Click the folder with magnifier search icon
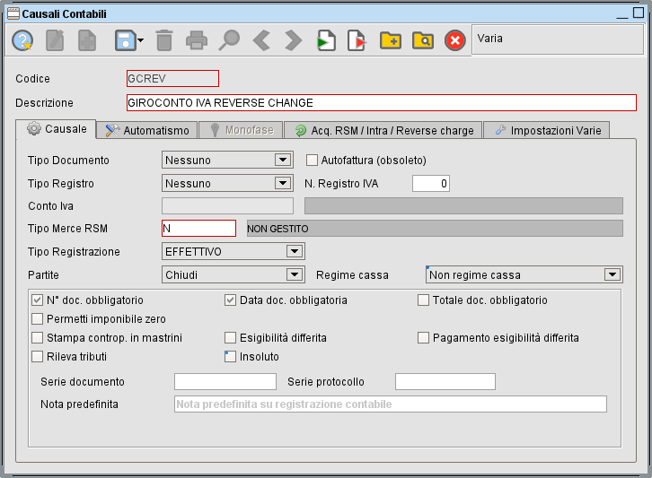This screenshot has height=478, width=652. pos(423,40)
